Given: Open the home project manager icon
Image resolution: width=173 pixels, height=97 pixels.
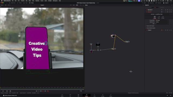Looking at the screenshot, I should point(167,95).
